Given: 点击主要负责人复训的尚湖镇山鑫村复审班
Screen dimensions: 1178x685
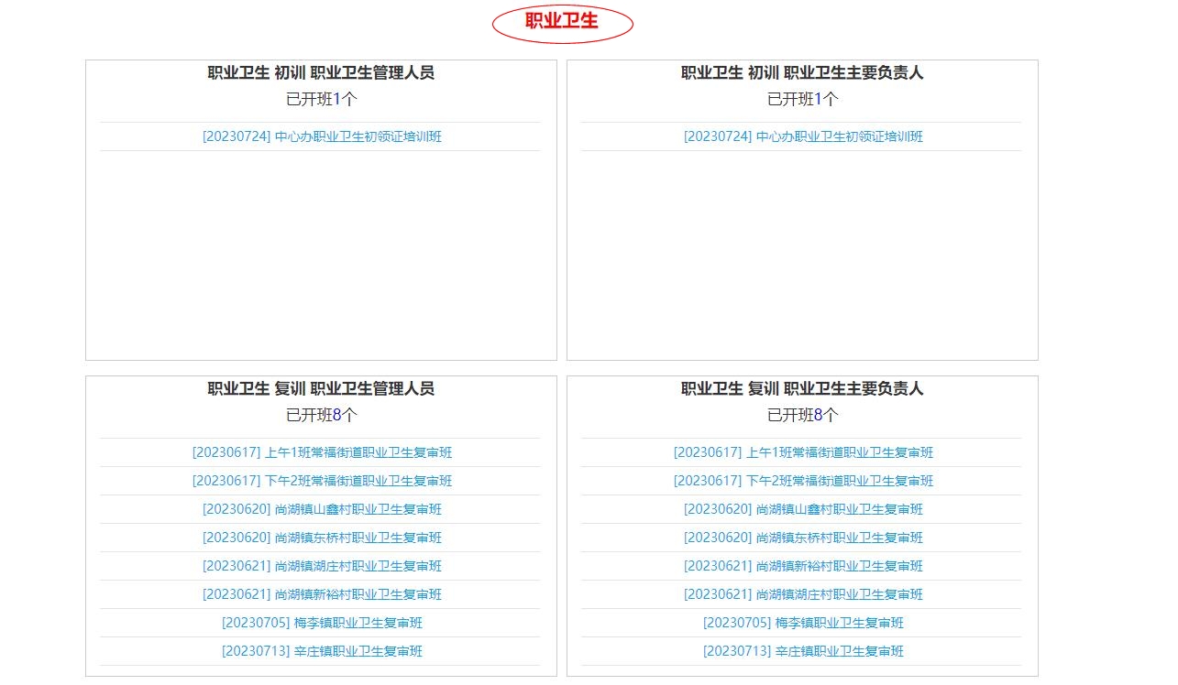Looking at the screenshot, I should pyautogui.click(x=803, y=508).
